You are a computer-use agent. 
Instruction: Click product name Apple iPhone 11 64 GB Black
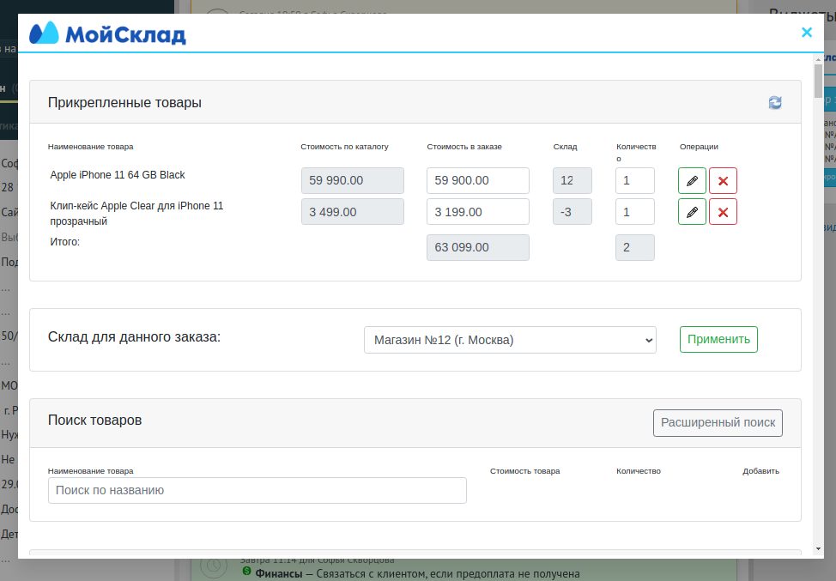(x=118, y=175)
